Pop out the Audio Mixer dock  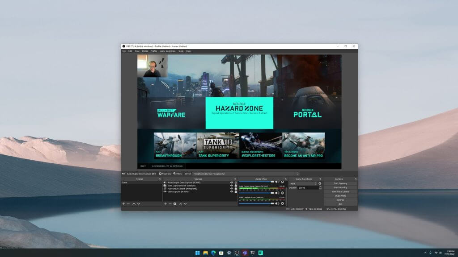coord(286,179)
